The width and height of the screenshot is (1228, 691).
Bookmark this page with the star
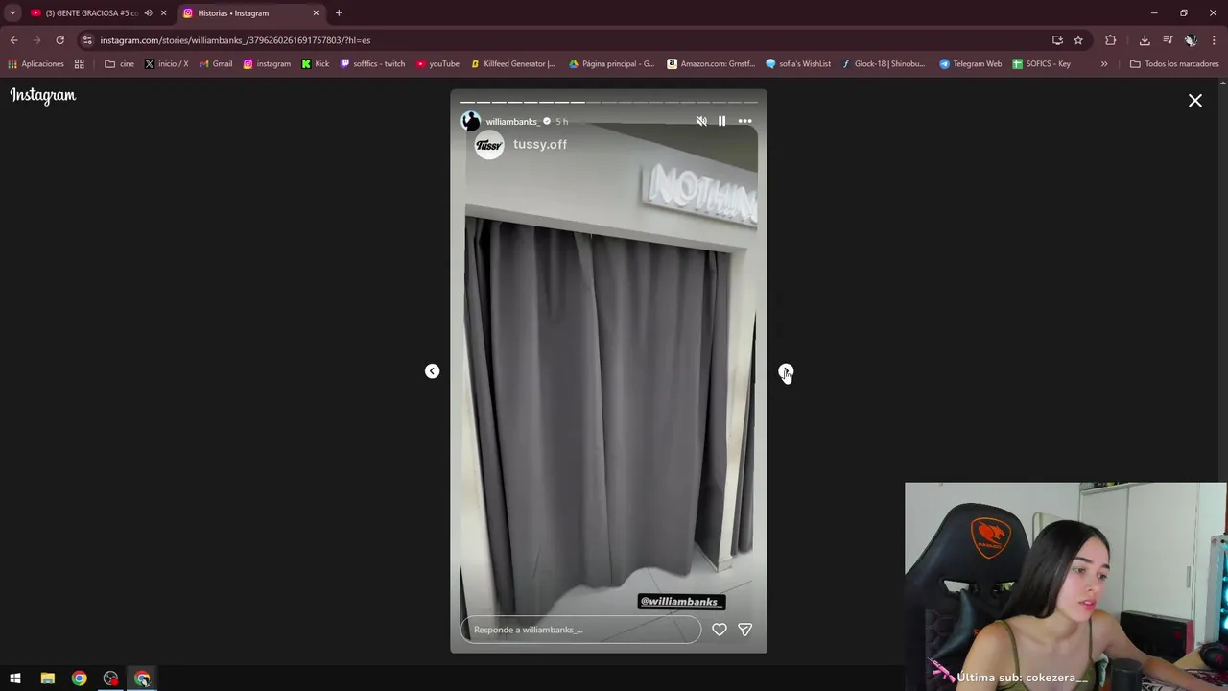pos(1078,40)
